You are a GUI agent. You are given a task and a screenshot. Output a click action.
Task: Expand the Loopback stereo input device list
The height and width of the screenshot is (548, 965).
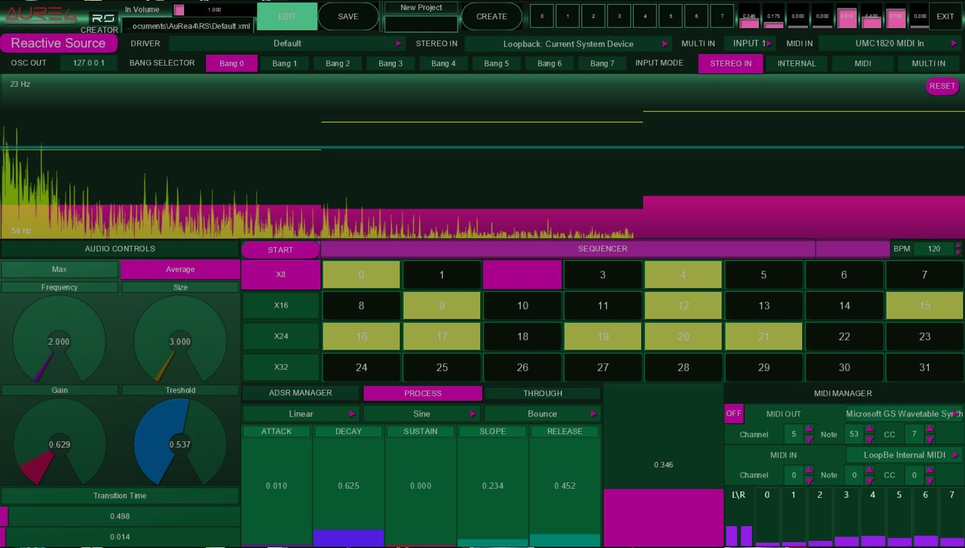point(568,44)
